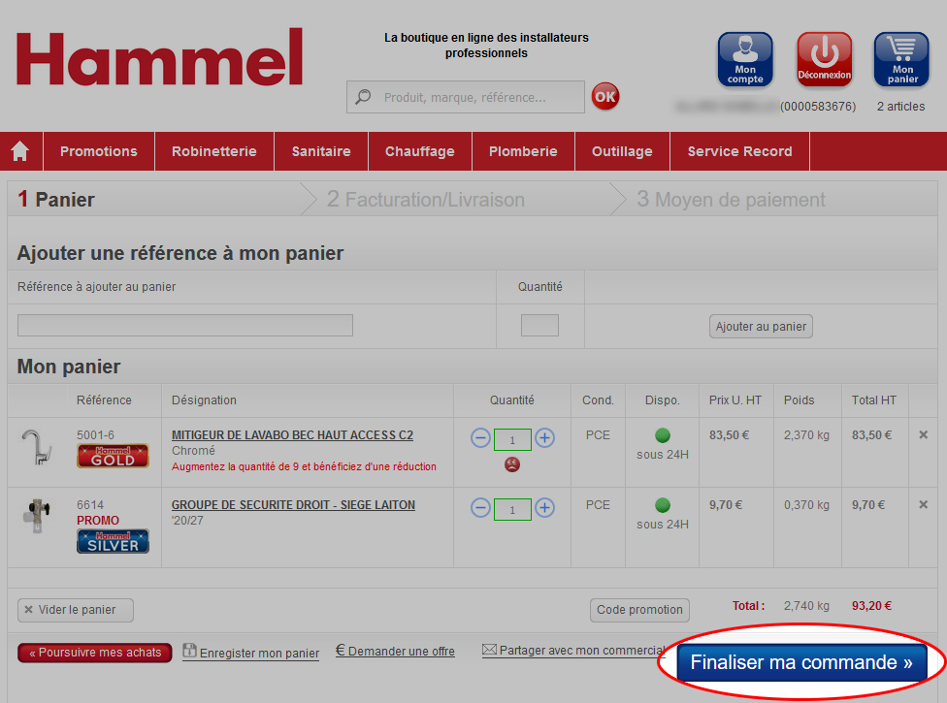Click green availability dot for 5001-6

tap(663, 435)
